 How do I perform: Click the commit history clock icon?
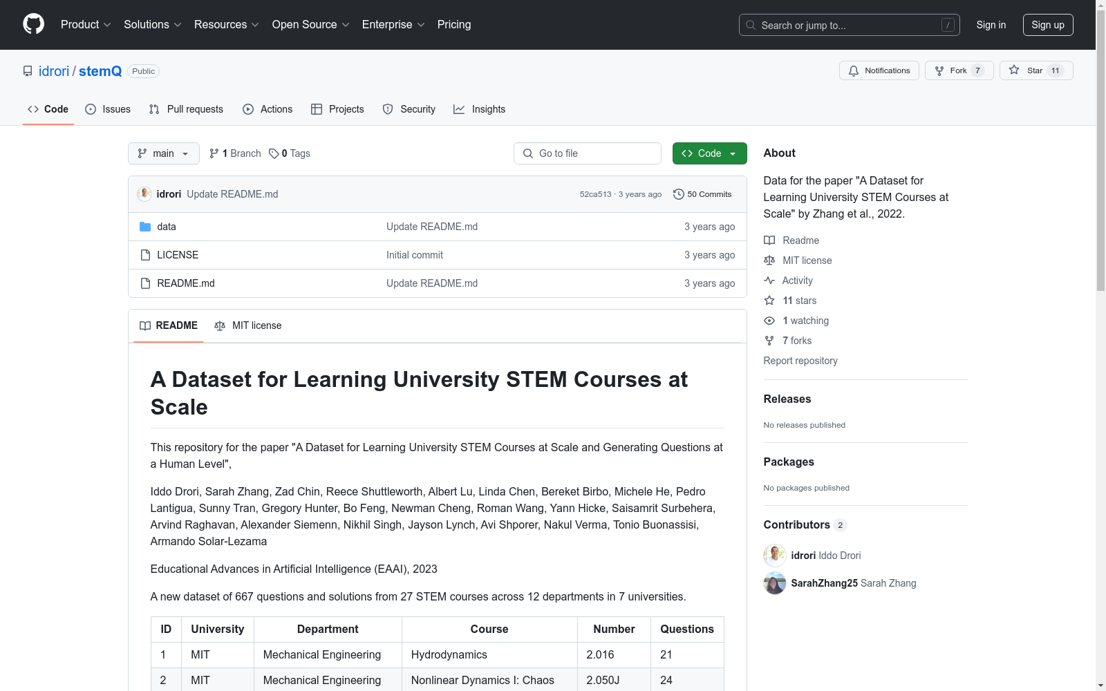click(679, 194)
